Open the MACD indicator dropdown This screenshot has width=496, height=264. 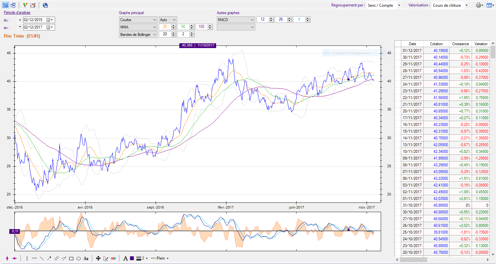click(x=252, y=20)
